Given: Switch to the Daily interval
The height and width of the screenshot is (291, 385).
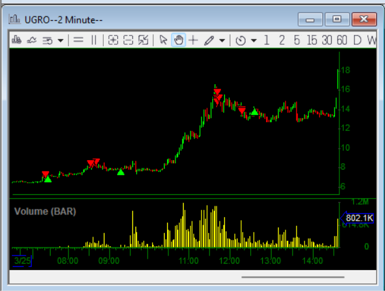Looking at the screenshot, I should [x=357, y=40].
